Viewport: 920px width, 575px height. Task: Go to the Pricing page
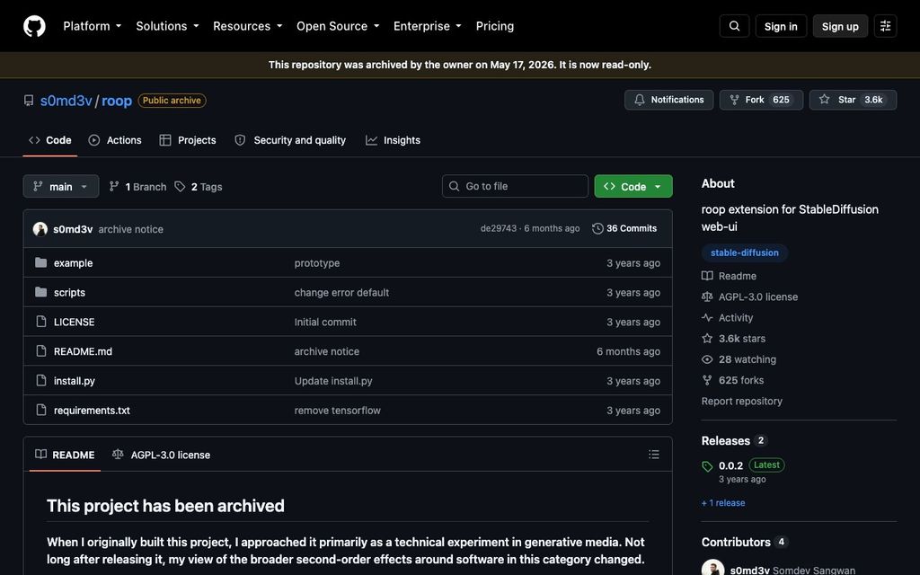[x=495, y=26]
